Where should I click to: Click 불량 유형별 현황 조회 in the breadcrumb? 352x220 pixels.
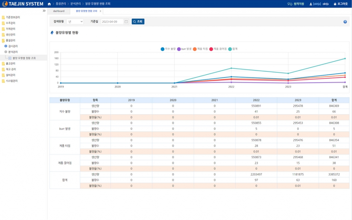coord(98,4)
